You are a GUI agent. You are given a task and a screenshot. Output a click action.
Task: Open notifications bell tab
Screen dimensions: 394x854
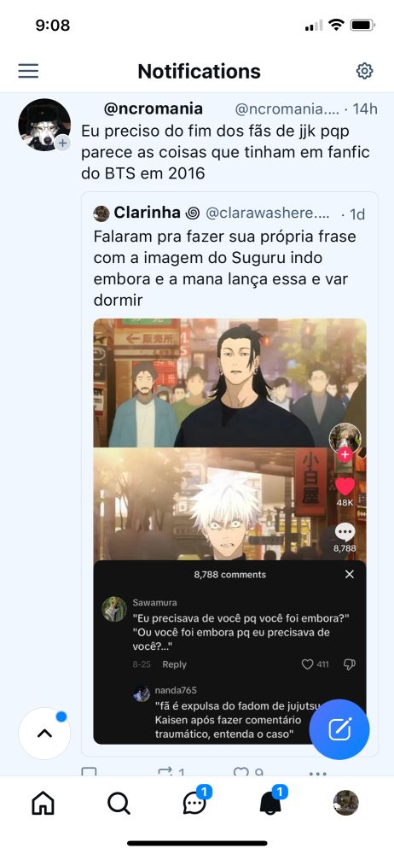[271, 802]
